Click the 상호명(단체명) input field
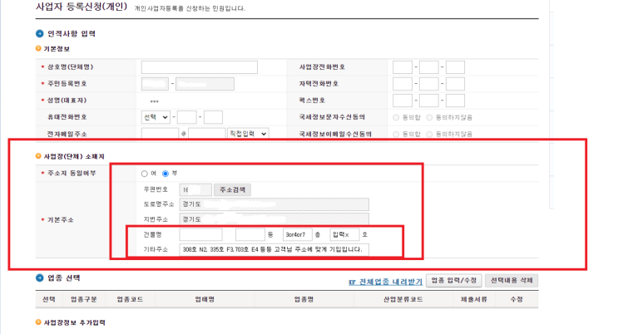 coord(200,67)
